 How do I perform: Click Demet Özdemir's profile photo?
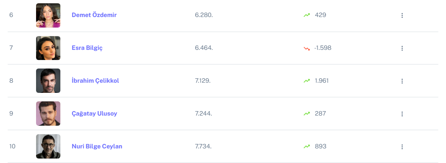click(x=48, y=15)
